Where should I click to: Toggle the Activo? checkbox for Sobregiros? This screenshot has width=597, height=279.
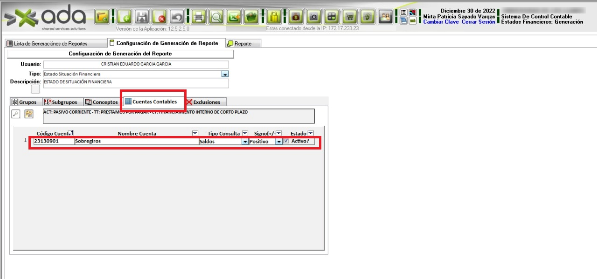tap(286, 141)
